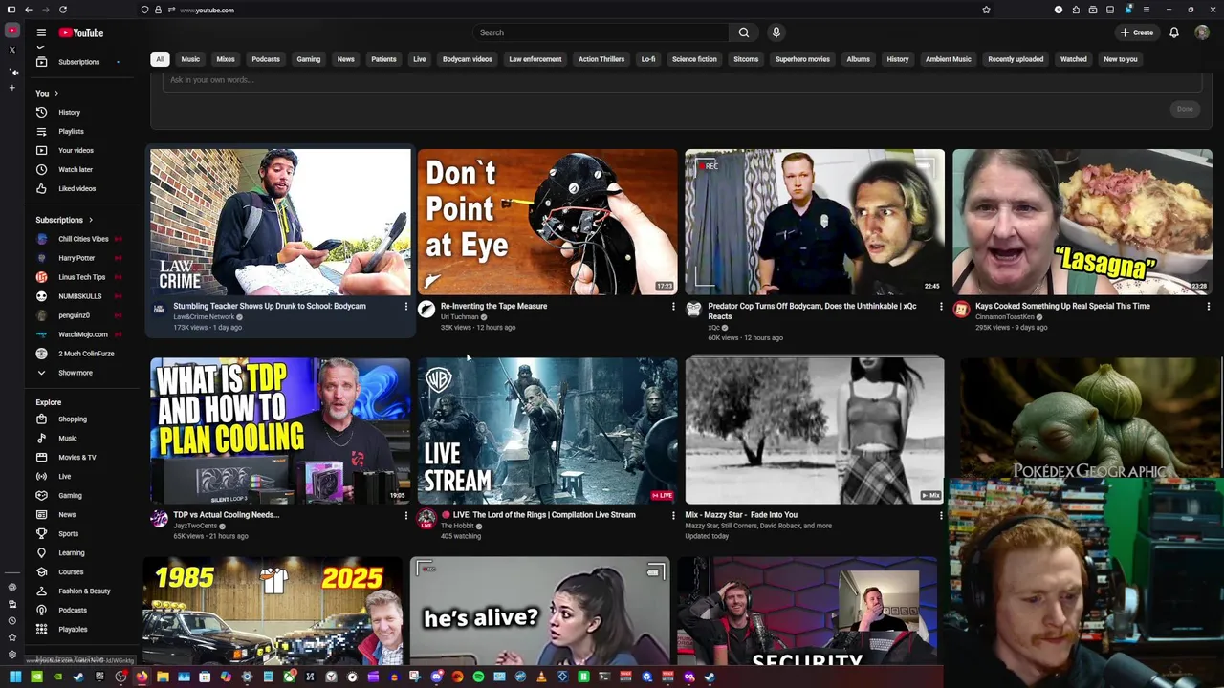The width and height of the screenshot is (1224, 688).
Task: Go back in browser history
Action: pyautogui.click(x=29, y=10)
